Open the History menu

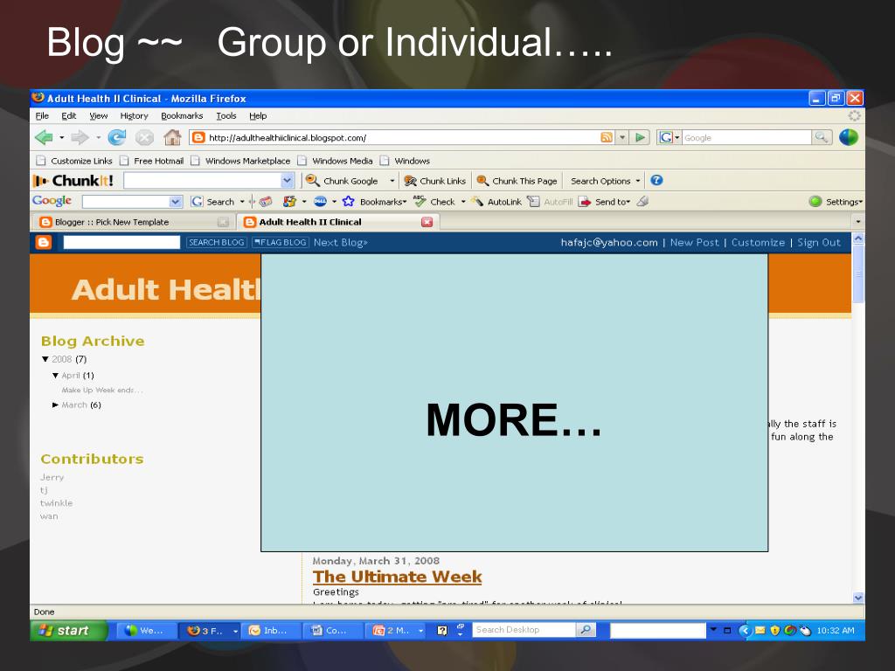coord(134,116)
